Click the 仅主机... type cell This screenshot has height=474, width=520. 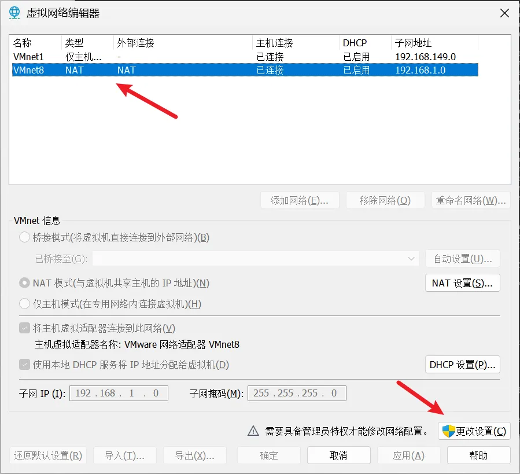[x=83, y=57]
